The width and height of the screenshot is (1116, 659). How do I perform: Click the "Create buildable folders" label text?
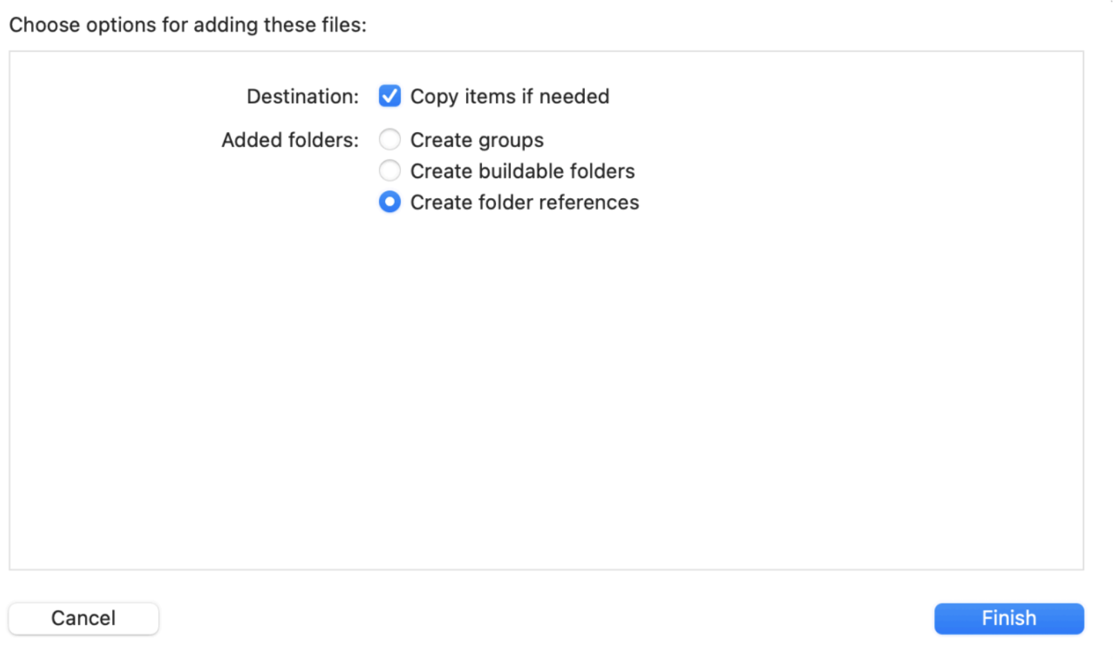[x=523, y=171]
